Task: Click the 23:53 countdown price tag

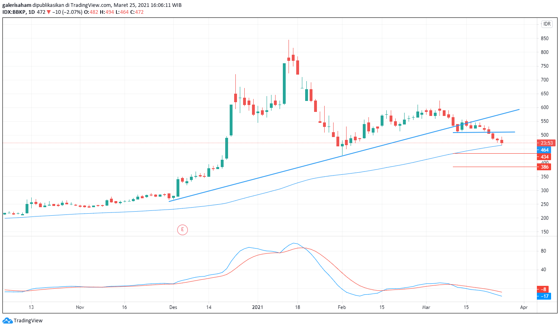Action: click(545, 143)
